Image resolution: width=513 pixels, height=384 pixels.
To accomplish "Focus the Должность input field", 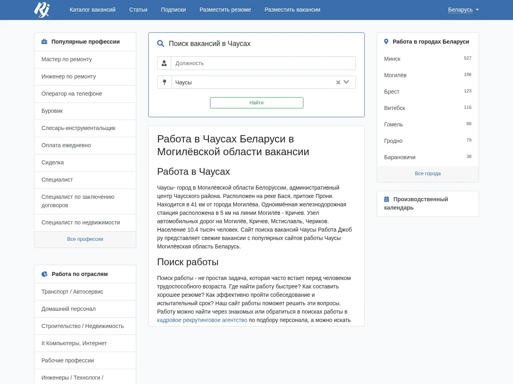I will [263, 63].
